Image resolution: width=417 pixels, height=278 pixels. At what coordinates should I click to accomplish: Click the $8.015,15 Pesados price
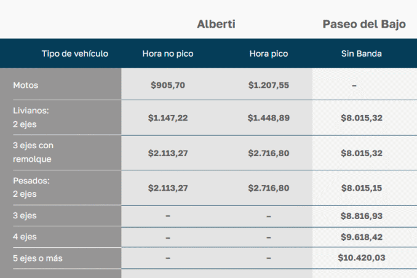click(362, 188)
